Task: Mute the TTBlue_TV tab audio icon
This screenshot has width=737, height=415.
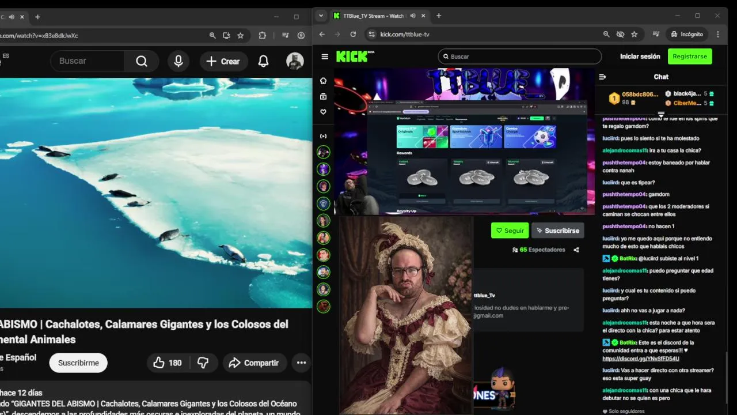Action: [x=412, y=16]
